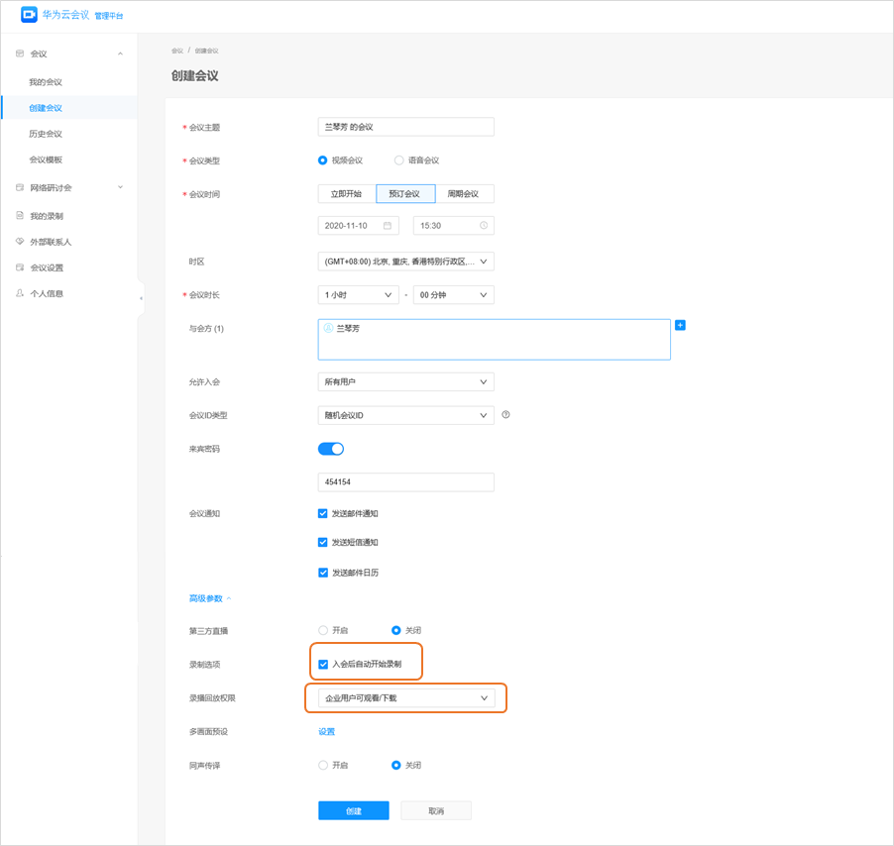Open the 时区 timezone dropdown

tap(405, 262)
